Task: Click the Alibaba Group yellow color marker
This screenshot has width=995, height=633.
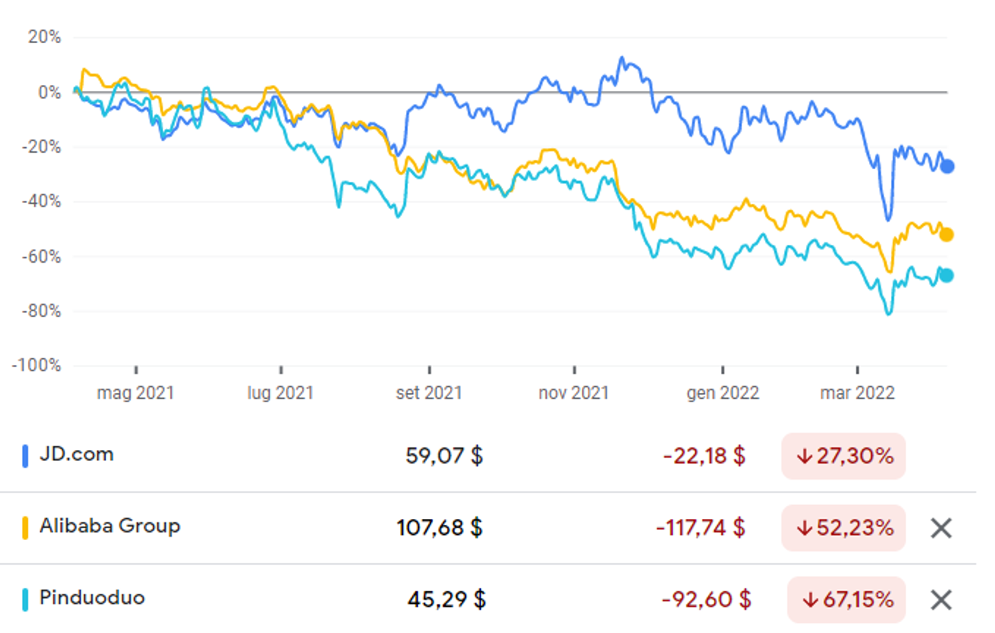Action: tap(25, 527)
